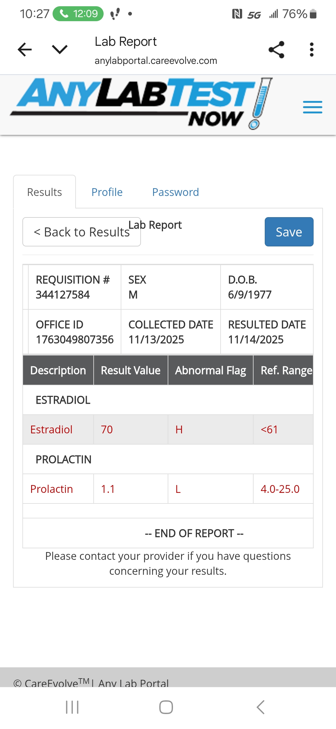Tap the browser back arrow icon
The height and width of the screenshot is (729, 336).
tap(25, 50)
